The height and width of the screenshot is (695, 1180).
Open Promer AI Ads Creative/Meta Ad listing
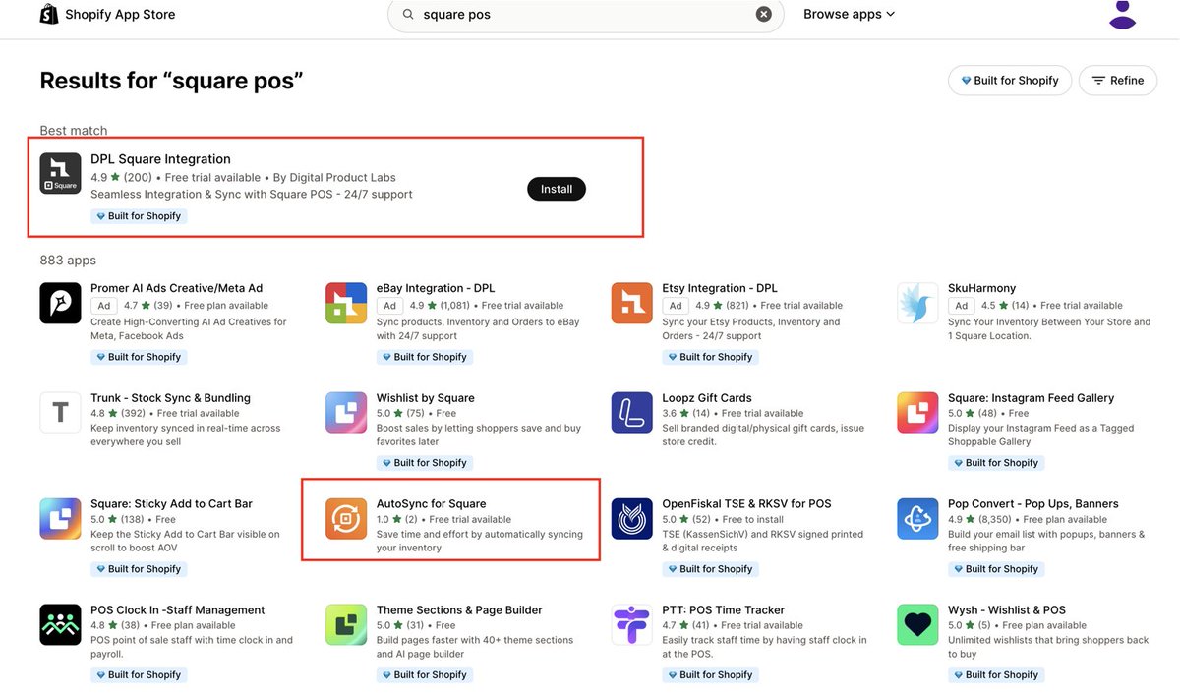click(x=177, y=288)
